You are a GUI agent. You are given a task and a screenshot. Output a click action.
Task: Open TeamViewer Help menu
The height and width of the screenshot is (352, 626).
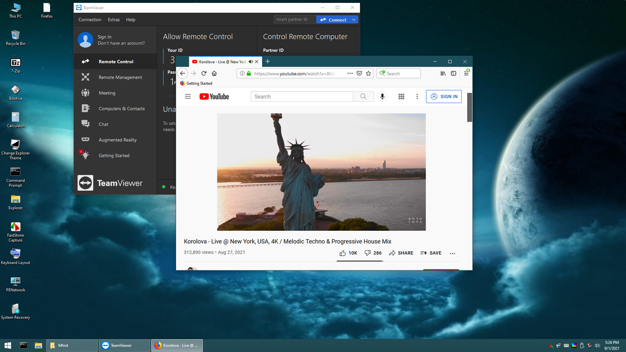click(x=131, y=20)
